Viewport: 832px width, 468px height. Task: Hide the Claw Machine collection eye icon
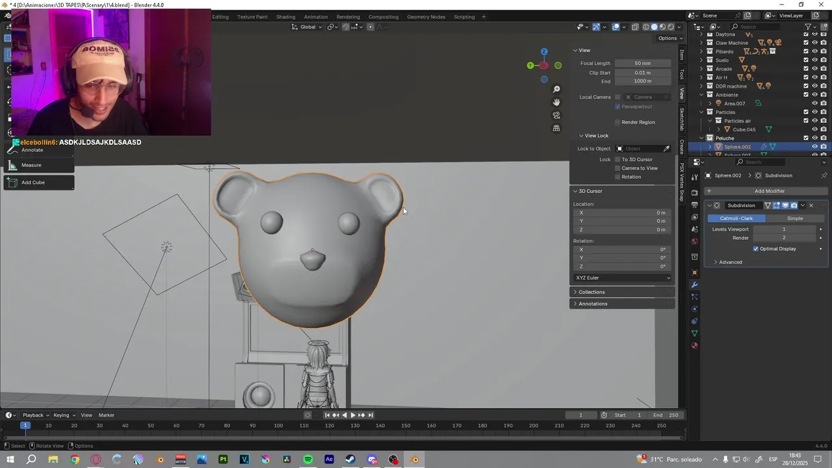click(814, 43)
